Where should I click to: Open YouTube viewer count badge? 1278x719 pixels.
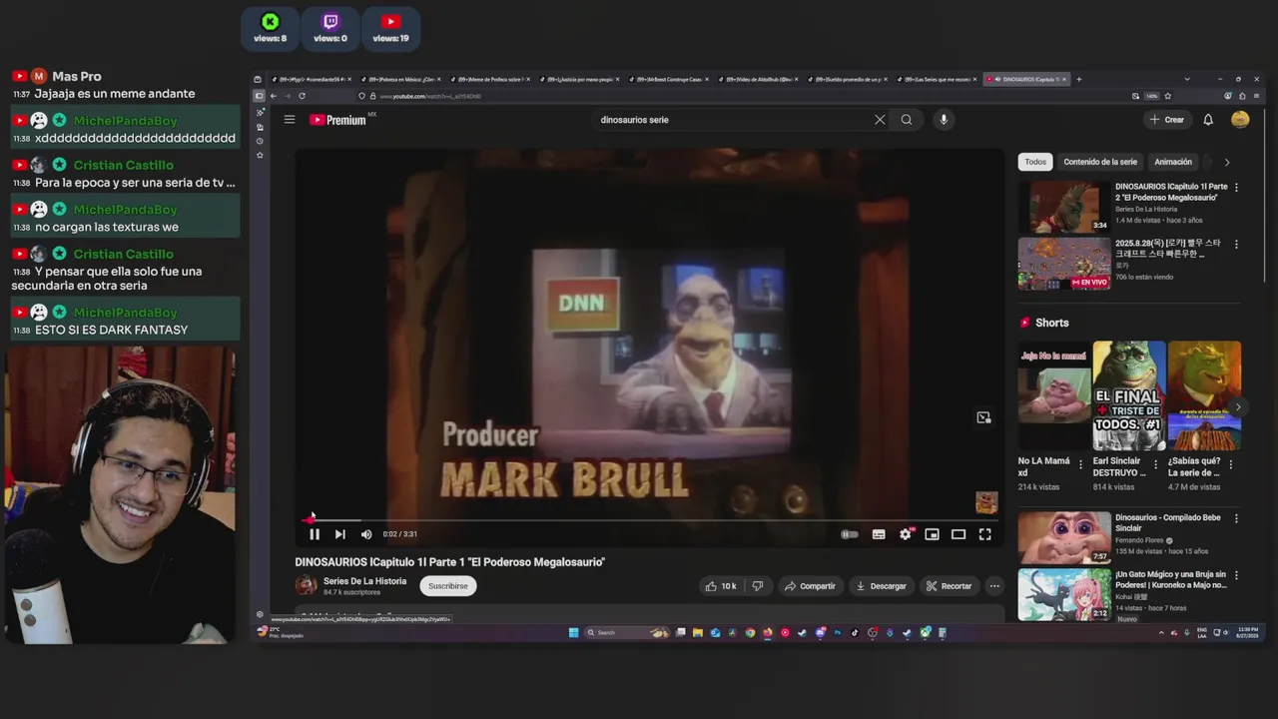(390, 28)
